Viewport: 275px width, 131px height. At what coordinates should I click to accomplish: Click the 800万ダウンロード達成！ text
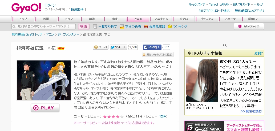pyautogui.click(x=215, y=11)
